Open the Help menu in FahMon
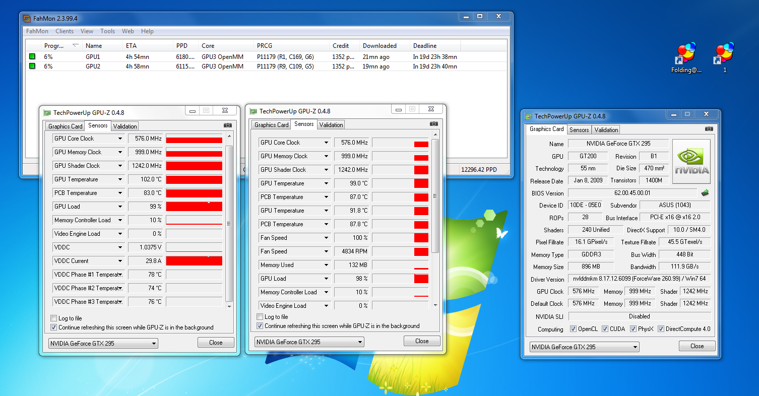 tap(147, 31)
